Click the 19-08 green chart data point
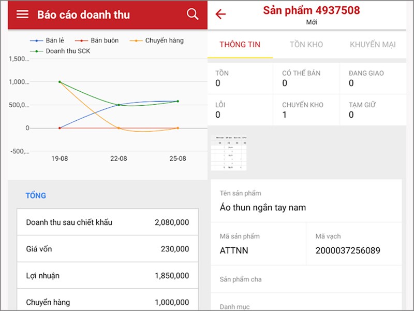414x311 pixels. (60, 82)
